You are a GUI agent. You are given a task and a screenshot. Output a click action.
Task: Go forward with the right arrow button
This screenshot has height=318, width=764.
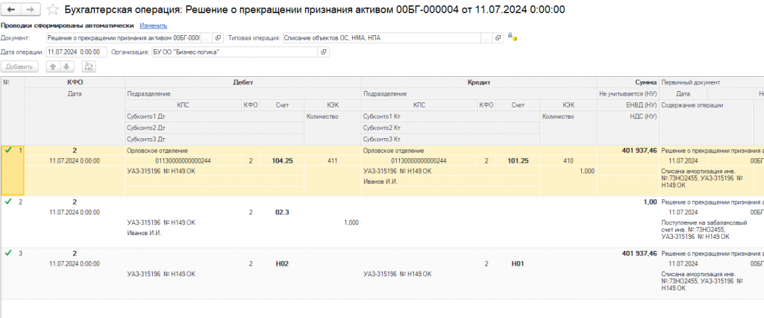(31, 9)
